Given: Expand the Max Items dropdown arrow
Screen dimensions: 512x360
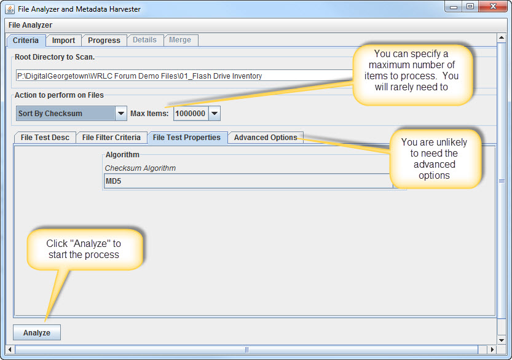Looking at the screenshot, I should [x=214, y=114].
